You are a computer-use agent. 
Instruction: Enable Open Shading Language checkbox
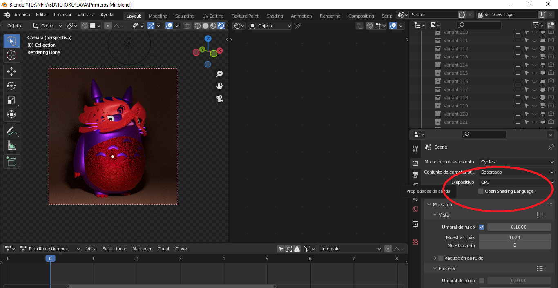(x=481, y=191)
